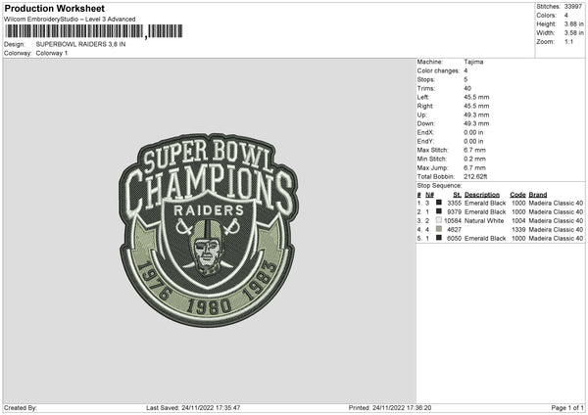Click the olive swatch in stop row 4
The width and height of the screenshot is (588, 415).
tap(439, 229)
